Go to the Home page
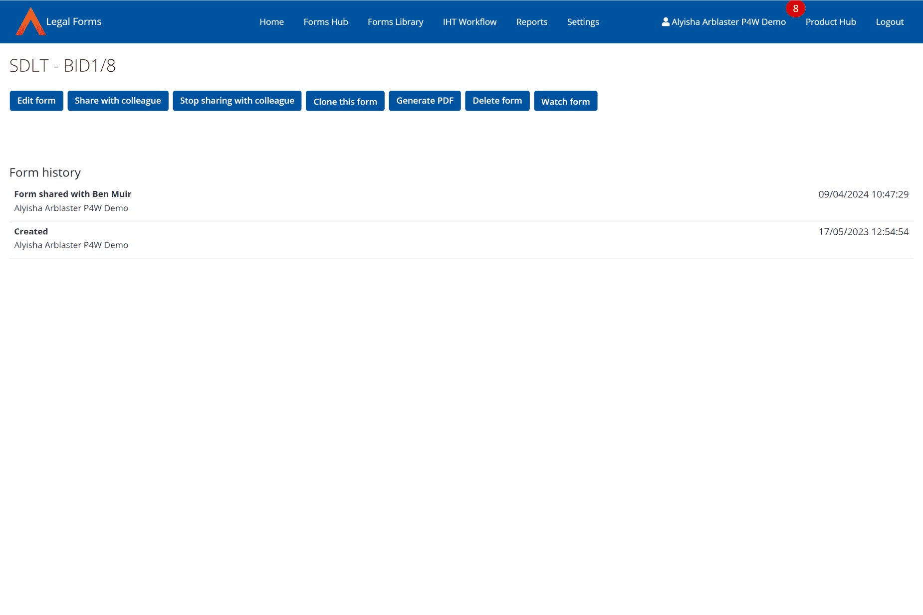This screenshot has height=615, width=923. [x=271, y=21]
